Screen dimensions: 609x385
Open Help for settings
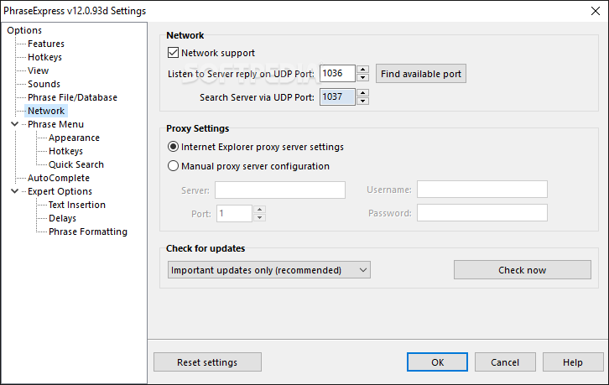tap(573, 362)
